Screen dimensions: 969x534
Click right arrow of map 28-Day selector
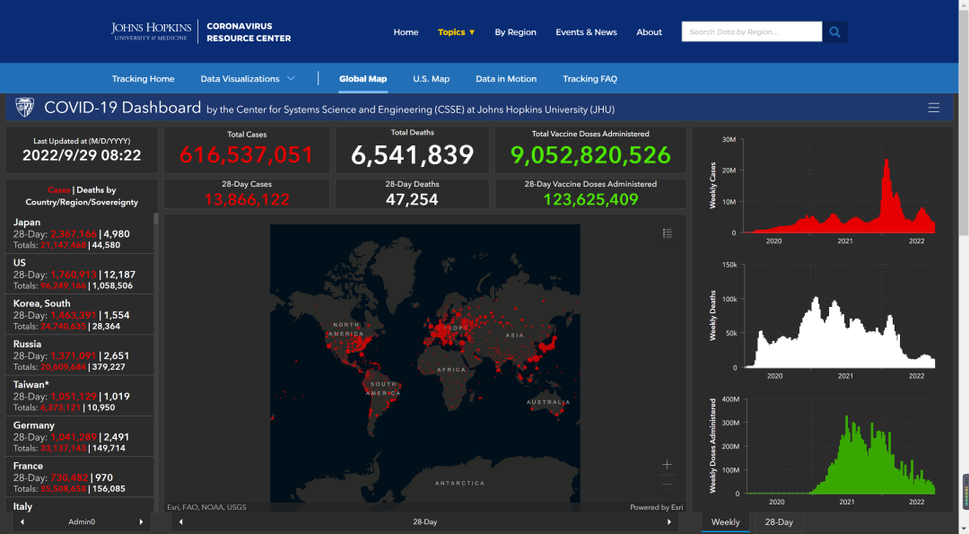coord(668,521)
